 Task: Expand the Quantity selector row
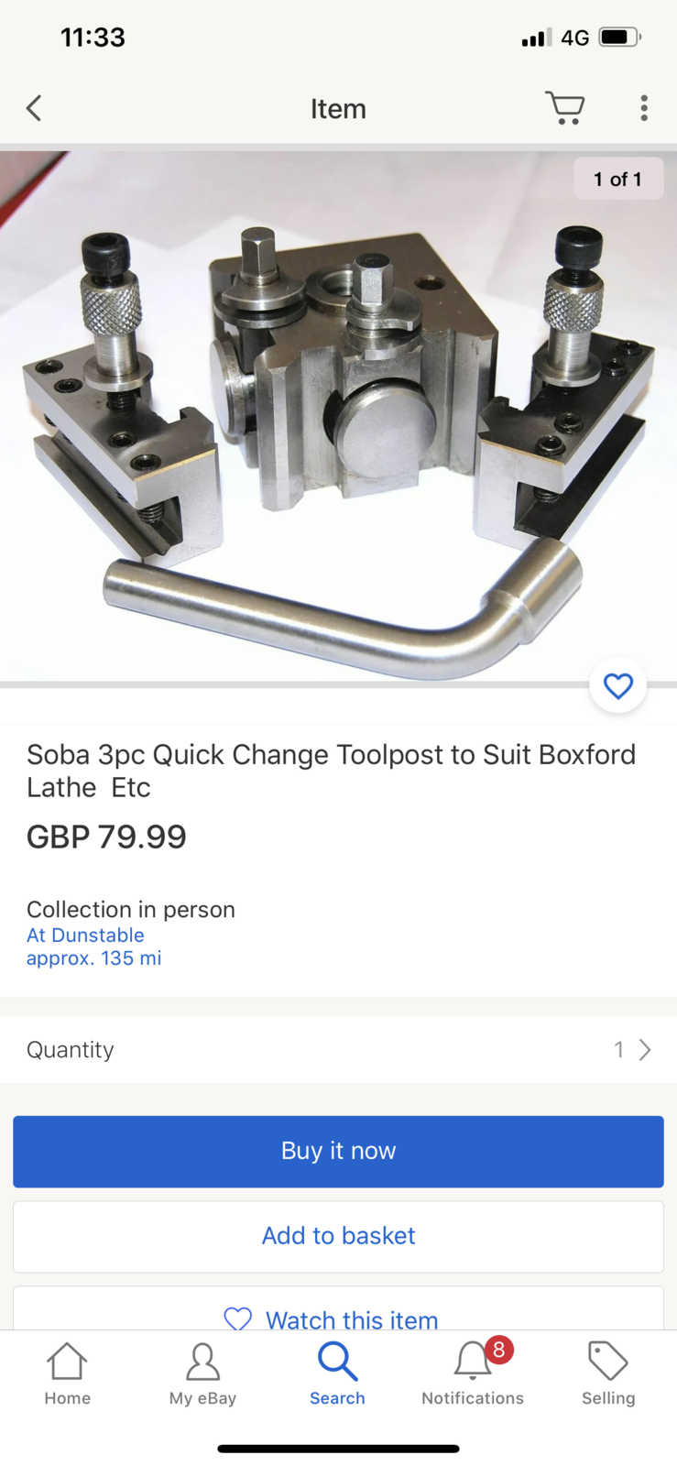pos(338,1049)
